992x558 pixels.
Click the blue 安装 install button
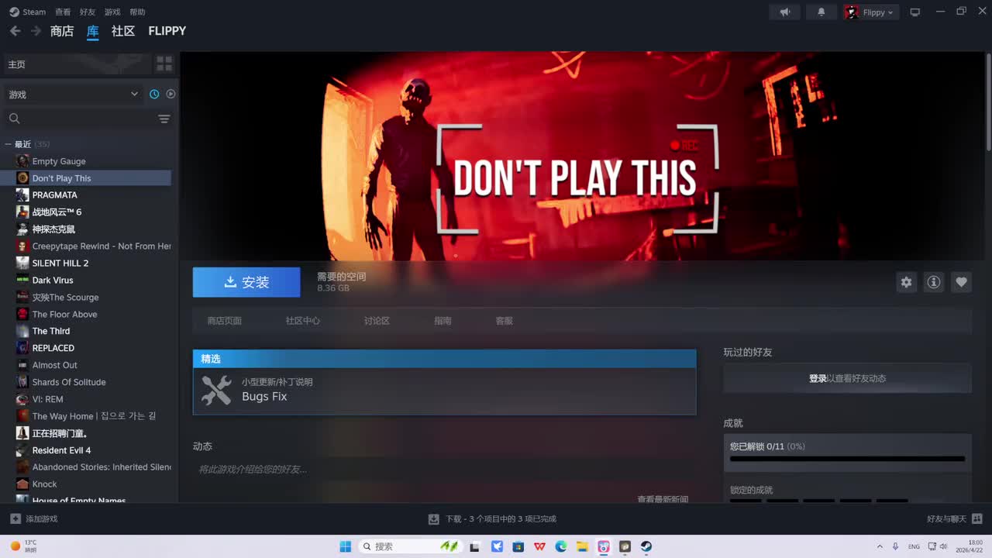(246, 282)
